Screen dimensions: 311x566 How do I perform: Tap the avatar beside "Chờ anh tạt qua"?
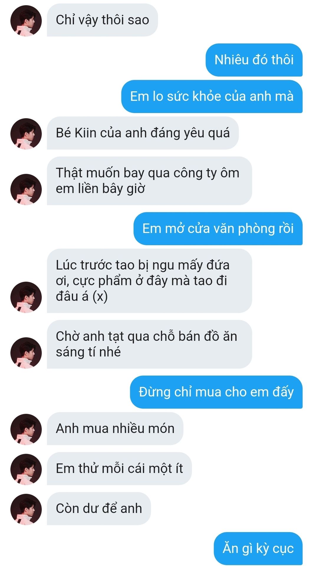pos(26,353)
